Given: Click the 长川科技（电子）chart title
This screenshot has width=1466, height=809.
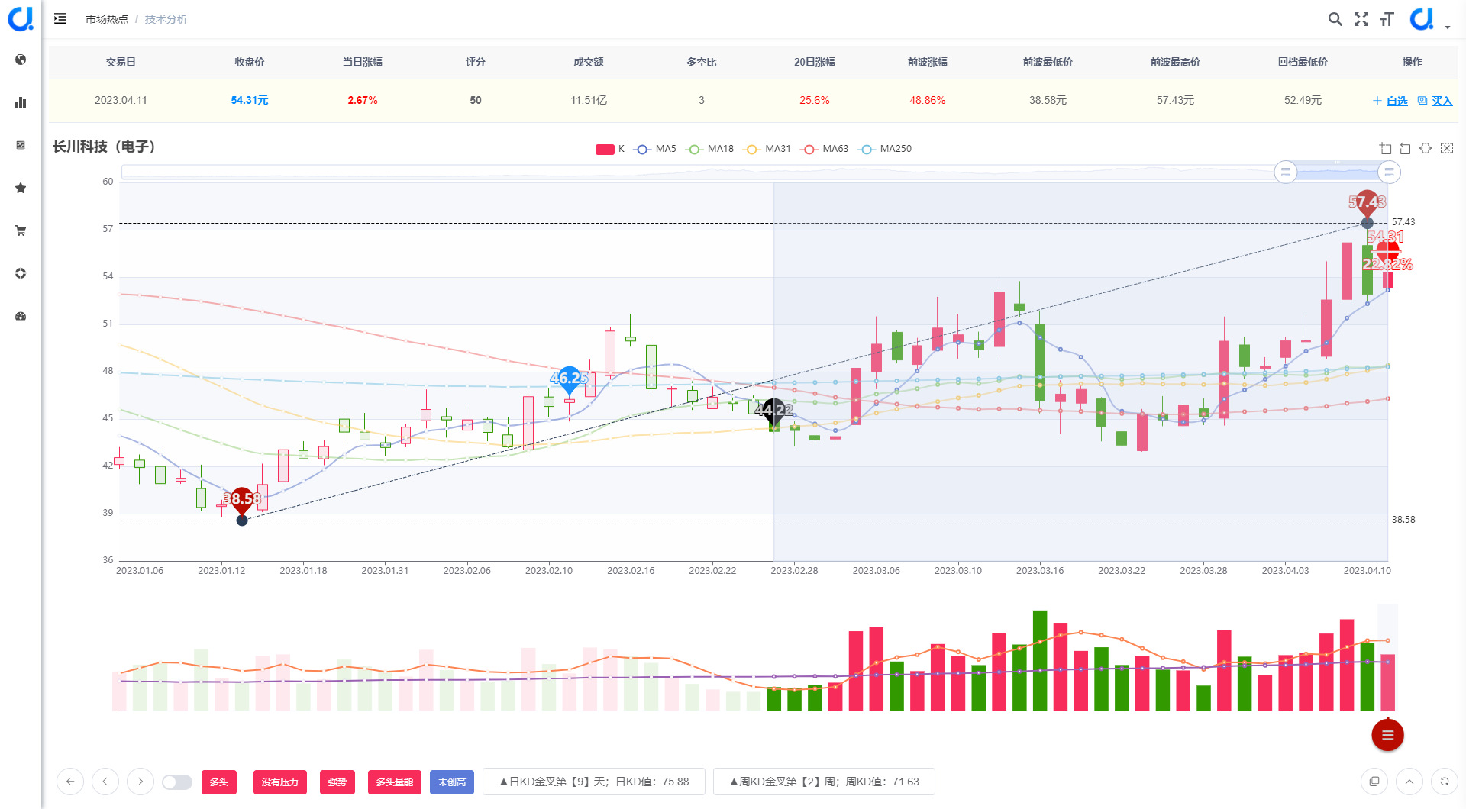Looking at the screenshot, I should (x=104, y=147).
